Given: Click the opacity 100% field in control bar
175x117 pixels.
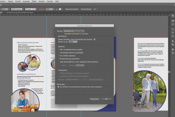Looking at the screenshot, I should 49,9.
